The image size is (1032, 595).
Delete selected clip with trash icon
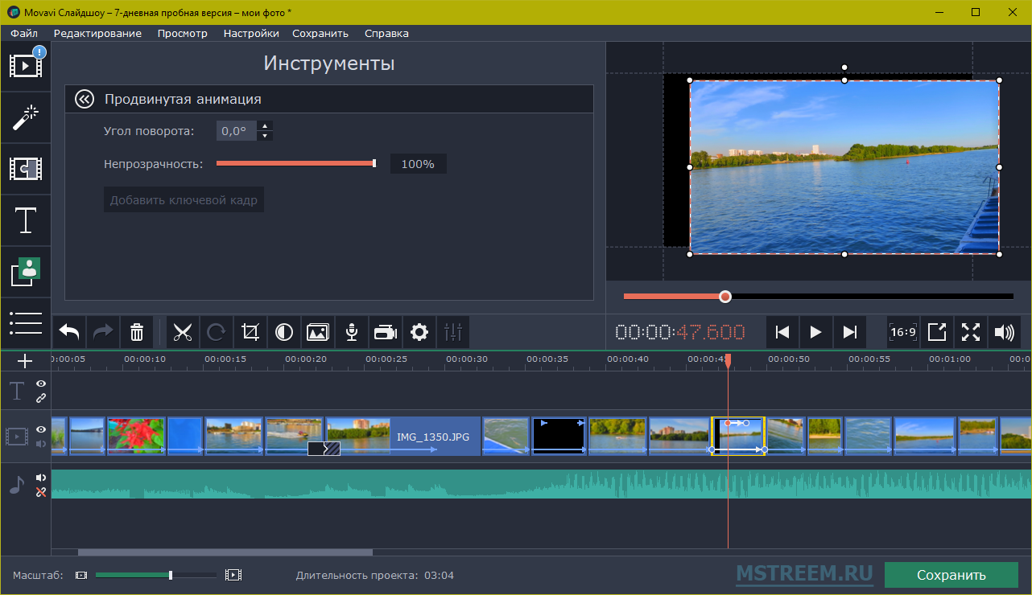coord(137,332)
